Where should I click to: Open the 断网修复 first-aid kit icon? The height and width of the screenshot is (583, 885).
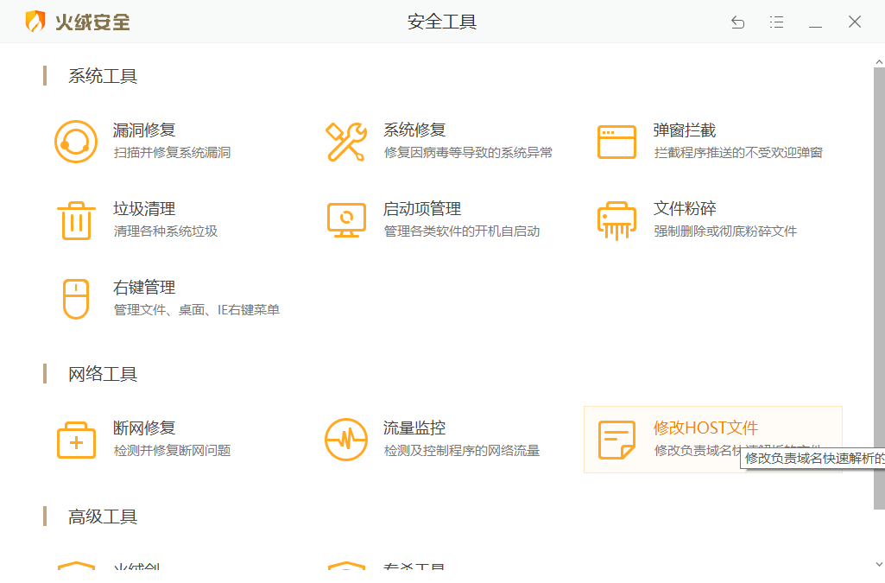(76, 440)
